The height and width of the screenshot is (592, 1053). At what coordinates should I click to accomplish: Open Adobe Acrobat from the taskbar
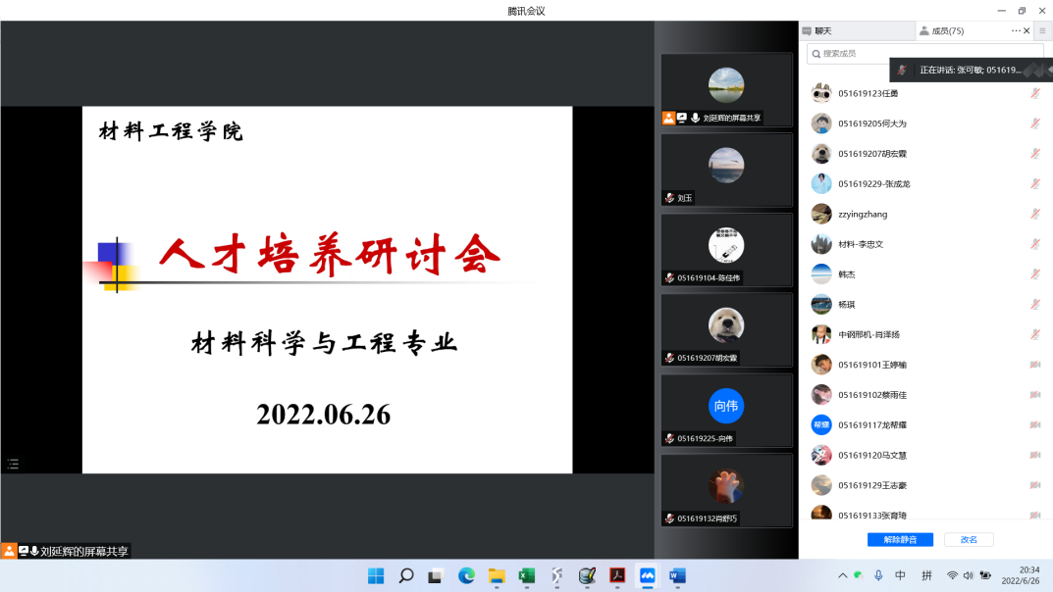(x=617, y=576)
